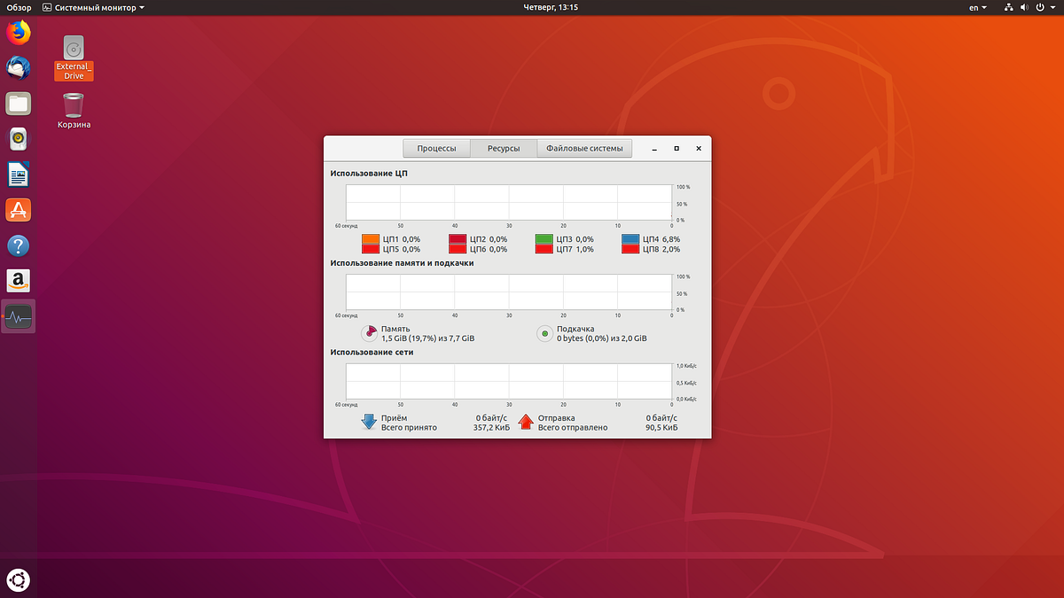Open LibreOffice Writer from the dock
This screenshot has height=598, width=1064.
18,175
